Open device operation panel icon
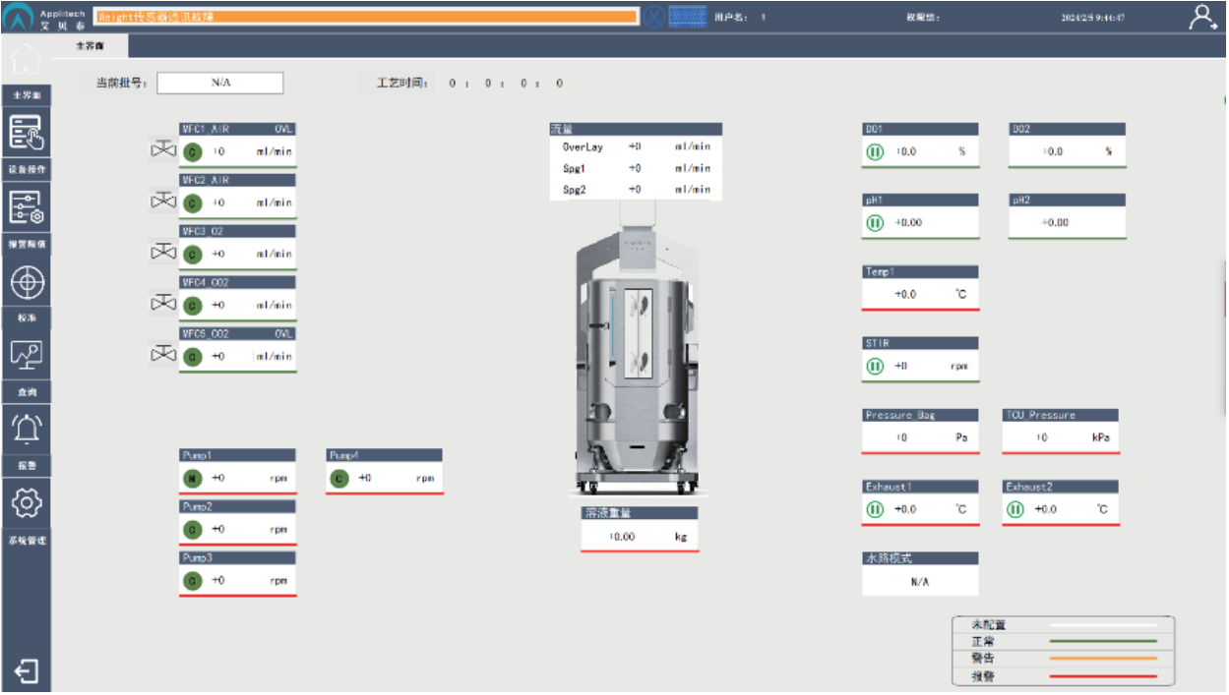Image resolution: width=1229 pixels, height=695 pixels. [27, 133]
